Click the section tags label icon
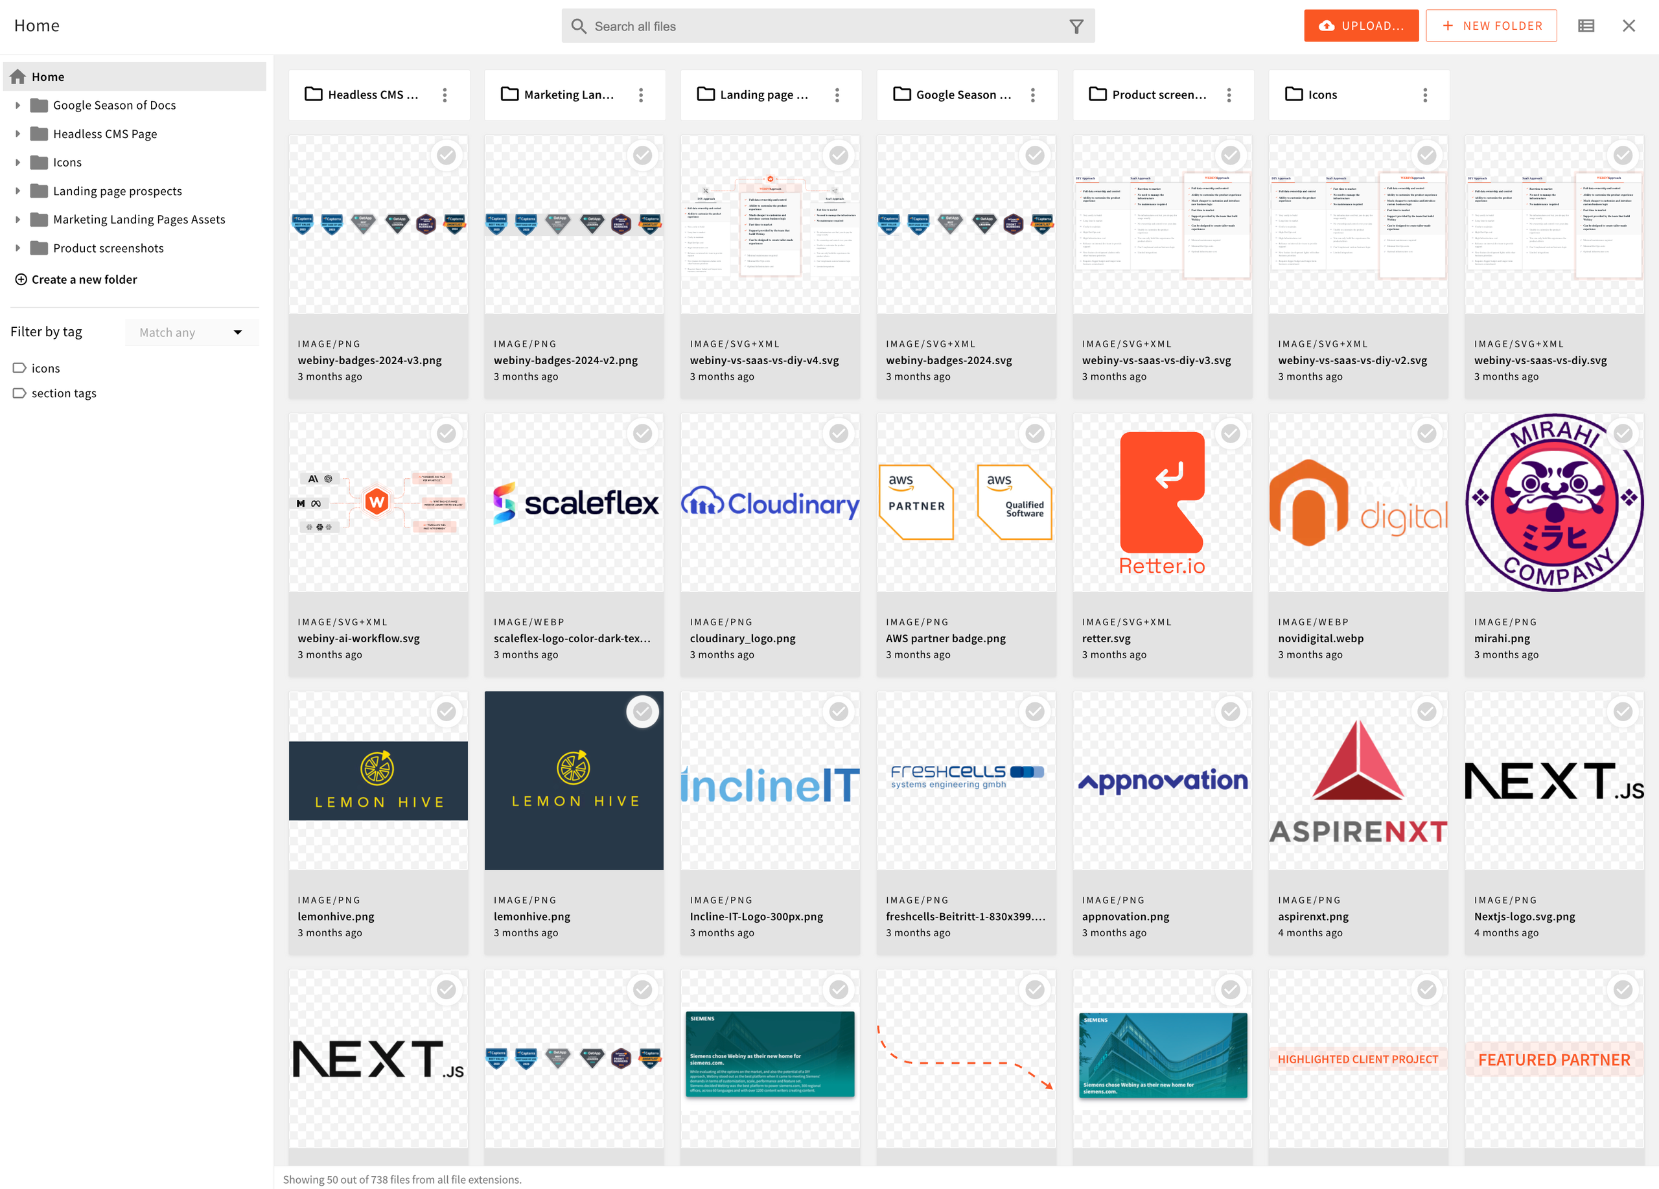The height and width of the screenshot is (1189, 1659). [x=19, y=393]
